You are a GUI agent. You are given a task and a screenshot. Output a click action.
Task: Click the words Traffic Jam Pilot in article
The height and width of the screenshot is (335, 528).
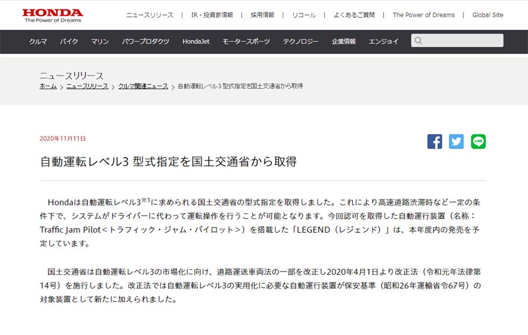point(70,230)
